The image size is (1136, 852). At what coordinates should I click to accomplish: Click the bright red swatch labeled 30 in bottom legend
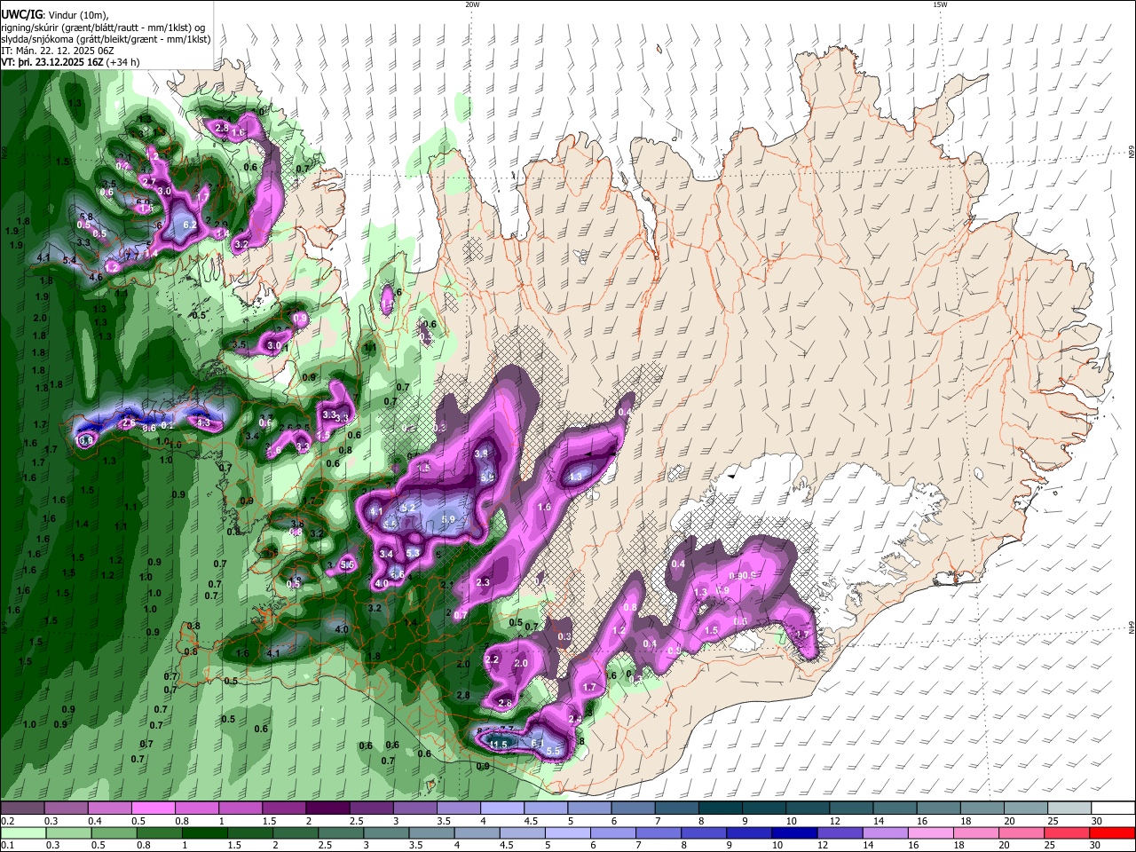[x=1112, y=832]
